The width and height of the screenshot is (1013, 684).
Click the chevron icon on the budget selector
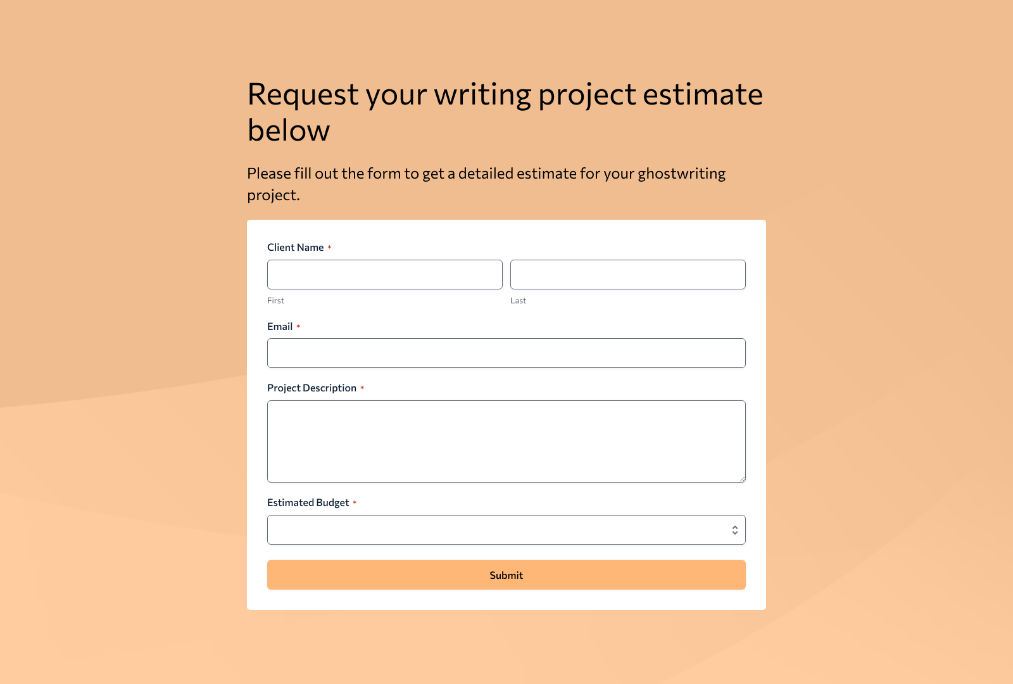click(x=734, y=529)
